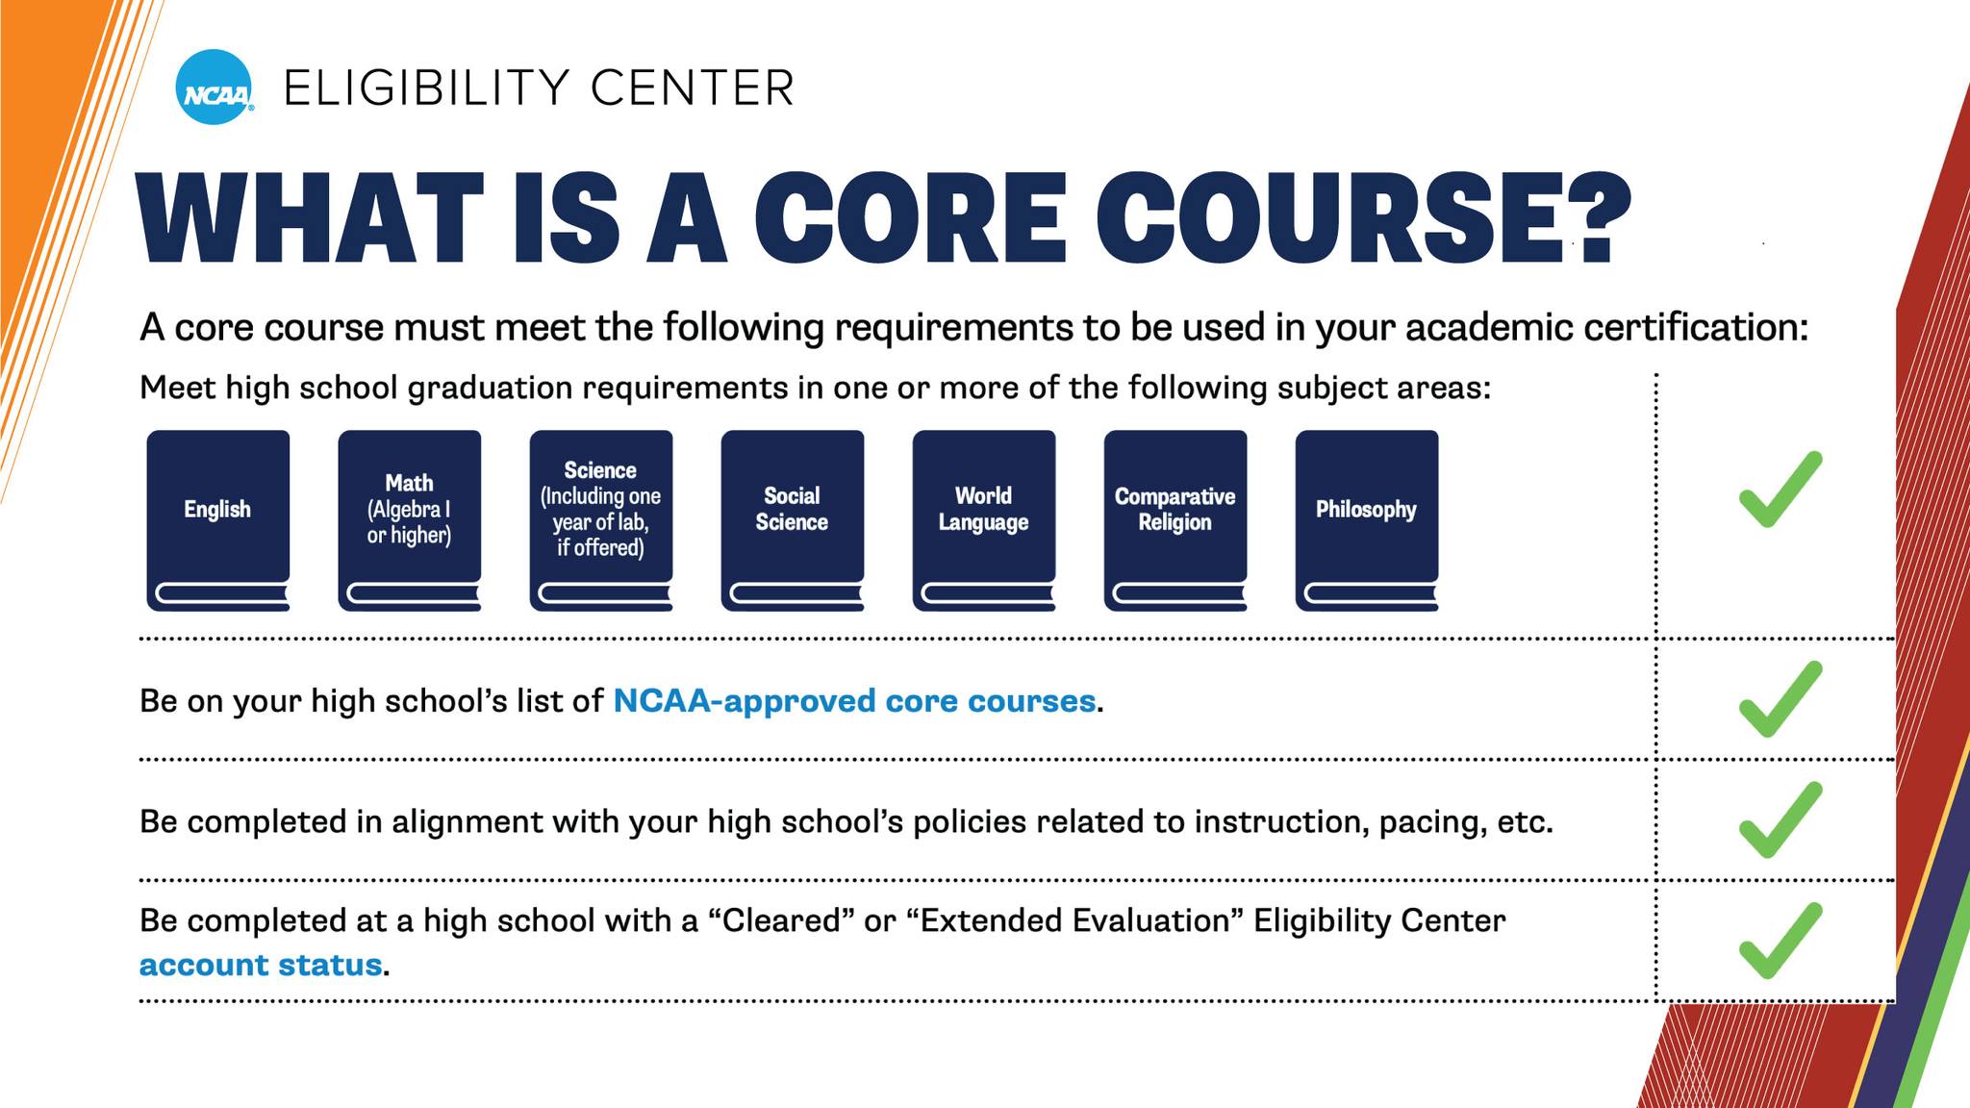Click the orange striped corner graphic
1970x1108 pixels.
[x=58, y=192]
